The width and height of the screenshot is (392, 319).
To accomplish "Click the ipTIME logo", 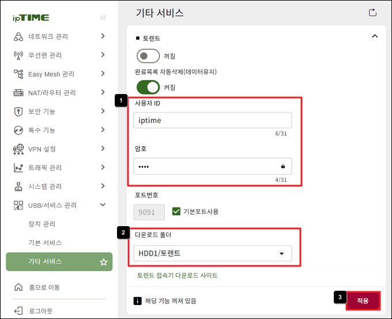I will [31, 18].
